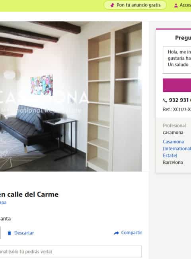The image size is (191, 259).
Task: Click the Compartir link
Action: (x=131, y=233)
